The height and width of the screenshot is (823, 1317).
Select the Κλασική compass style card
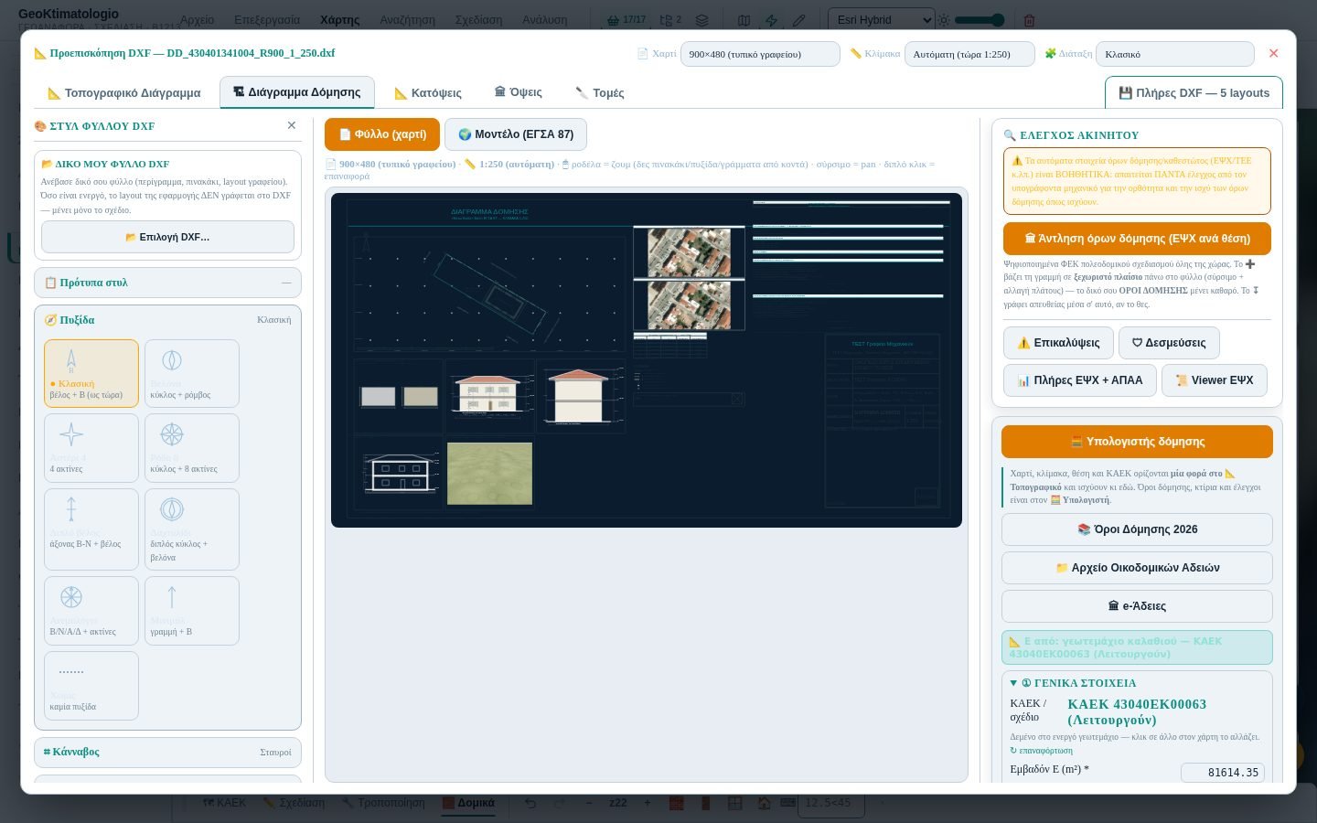coord(91,373)
